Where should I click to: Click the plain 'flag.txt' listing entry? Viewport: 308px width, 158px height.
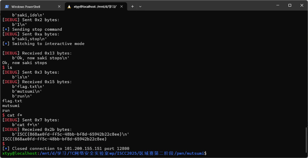[12, 101]
